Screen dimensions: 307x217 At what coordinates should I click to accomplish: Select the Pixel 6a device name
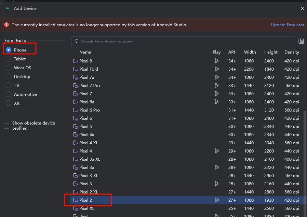[x=87, y=102]
